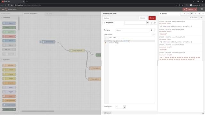205x115 pixels.
Task: Select the http request node on canvas
Action: click(x=77, y=50)
